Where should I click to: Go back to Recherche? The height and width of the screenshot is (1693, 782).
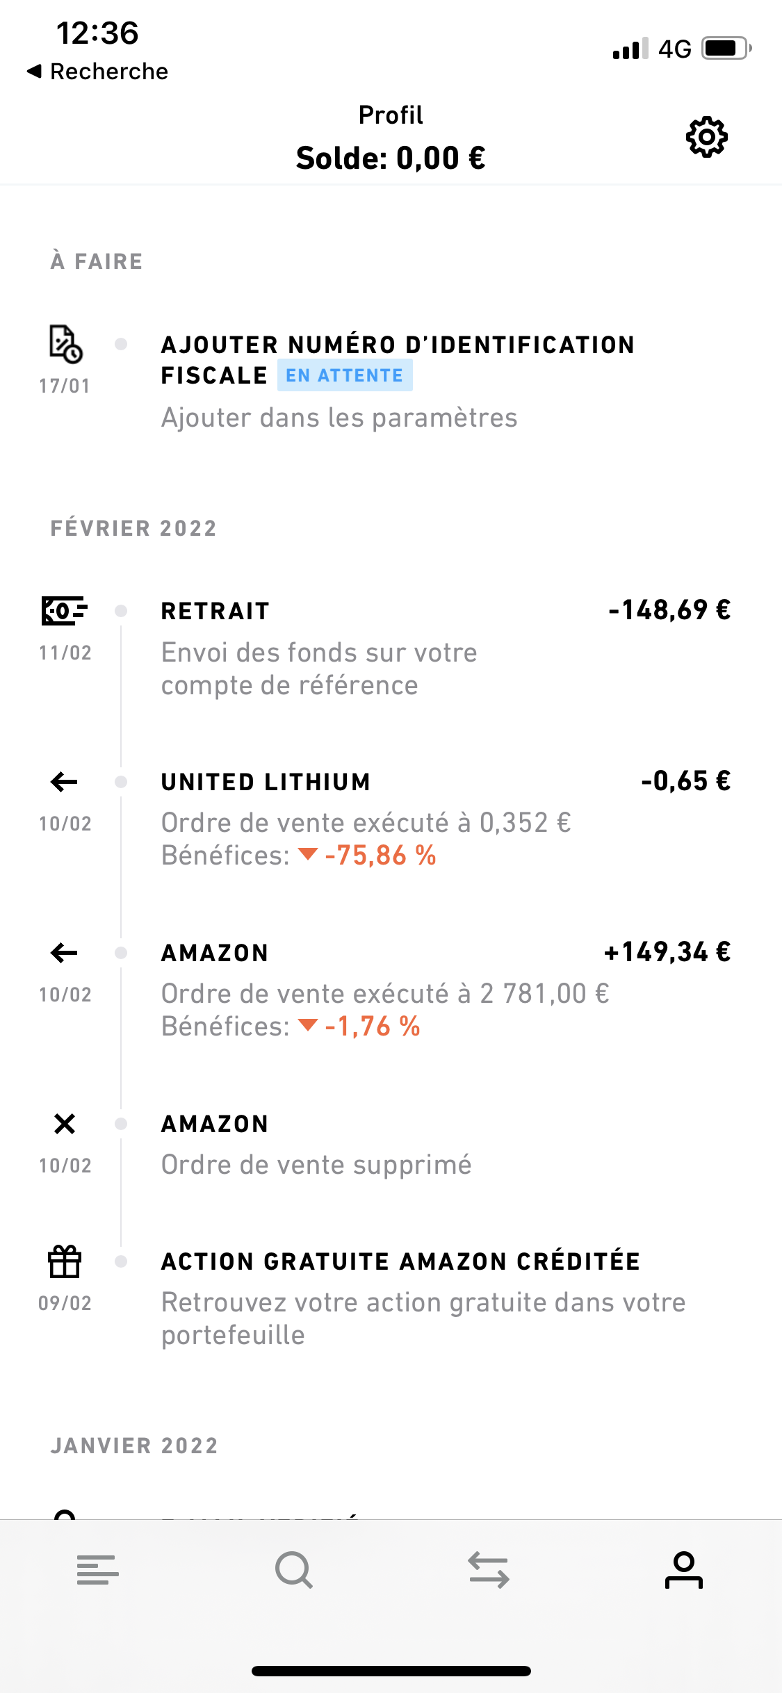(x=99, y=72)
